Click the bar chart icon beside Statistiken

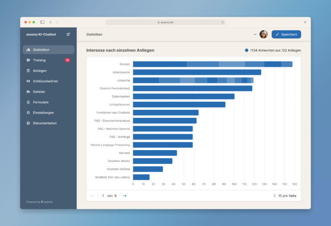pos(28,50)
